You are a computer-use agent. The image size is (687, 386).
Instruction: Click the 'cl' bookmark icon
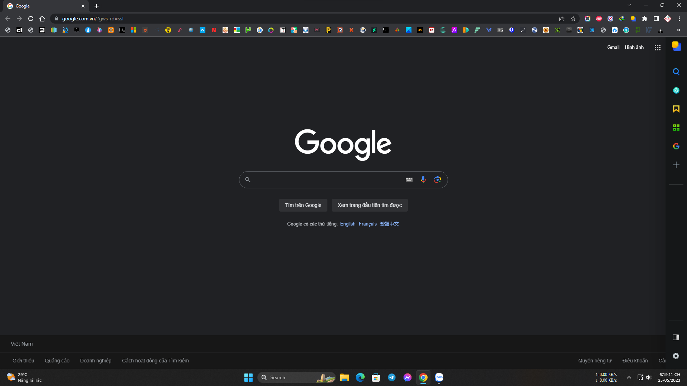pos(19,30)
